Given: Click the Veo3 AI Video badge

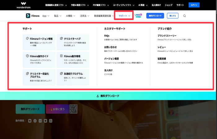Looking at the screenshot, I should click(139, 16).
